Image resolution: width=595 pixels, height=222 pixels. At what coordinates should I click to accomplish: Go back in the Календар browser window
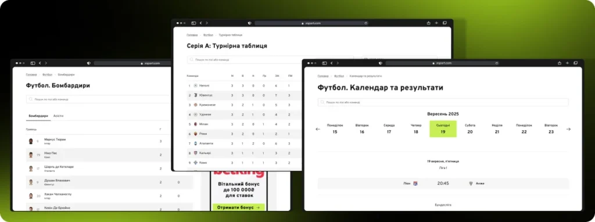(x=332, y=63)
